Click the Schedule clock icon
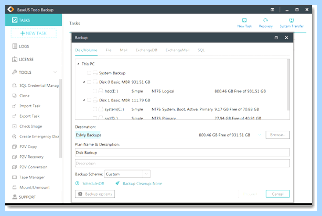Image resolution: width=322 pixels, height=216 pixels. (x=77, y=183)
